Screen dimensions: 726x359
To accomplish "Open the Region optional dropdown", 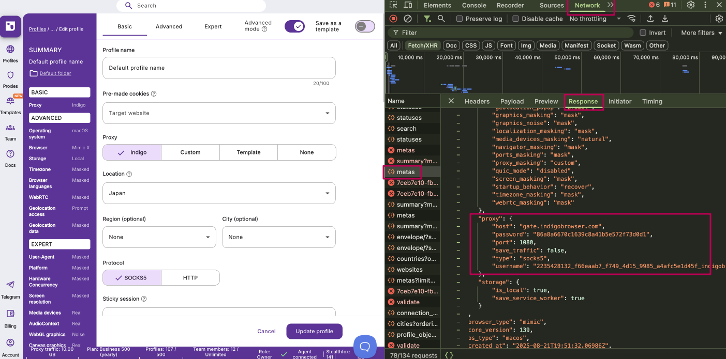I will [x=159, y=237].
